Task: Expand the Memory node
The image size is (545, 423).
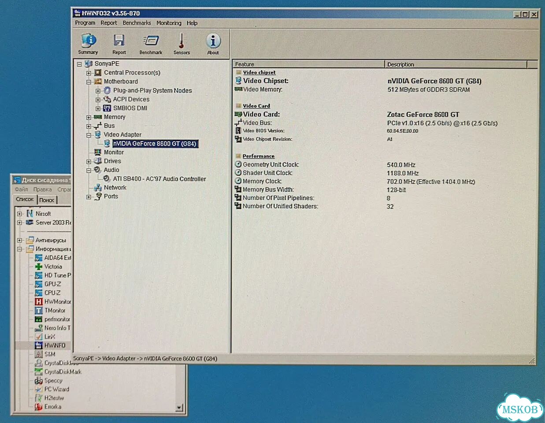Action: 89,118
